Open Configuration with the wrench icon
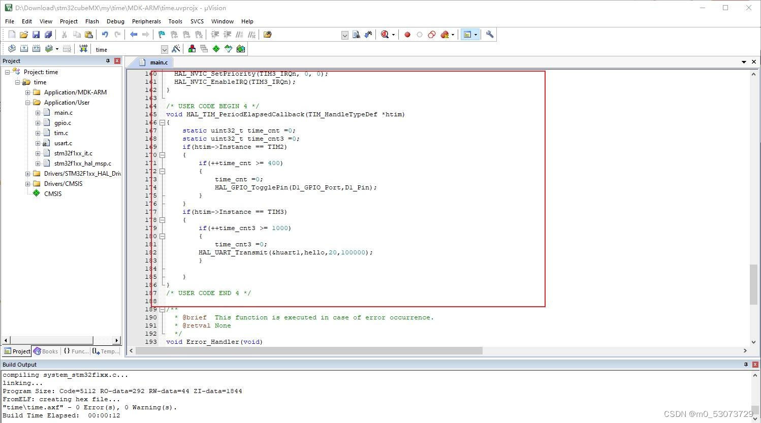 pyautogui.click(x=490, y=35)
